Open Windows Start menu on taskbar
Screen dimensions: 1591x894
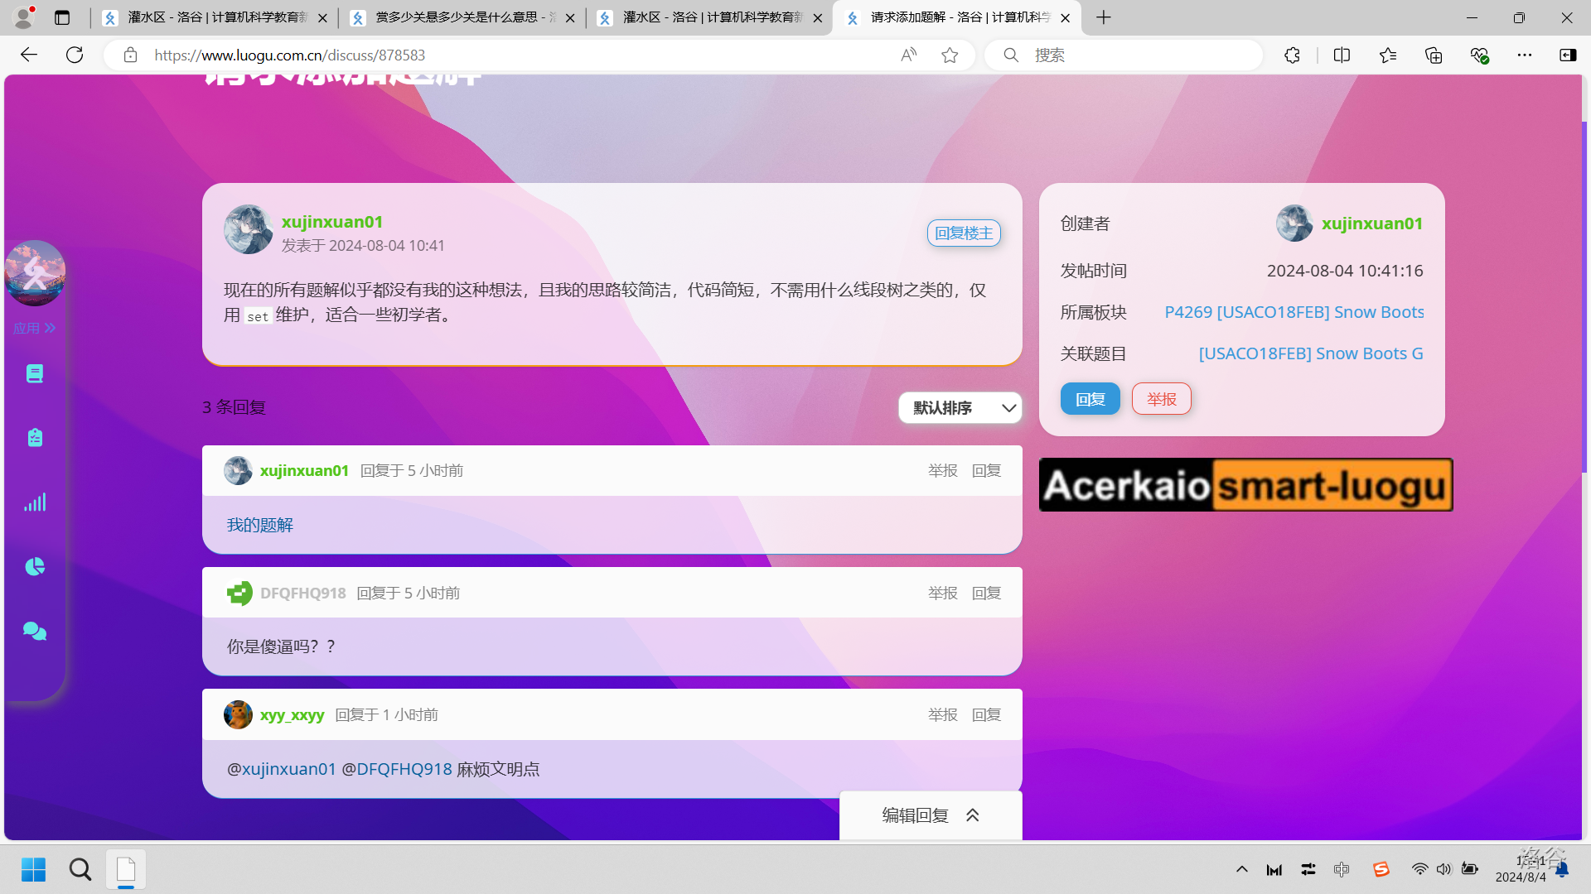(33, 870)
